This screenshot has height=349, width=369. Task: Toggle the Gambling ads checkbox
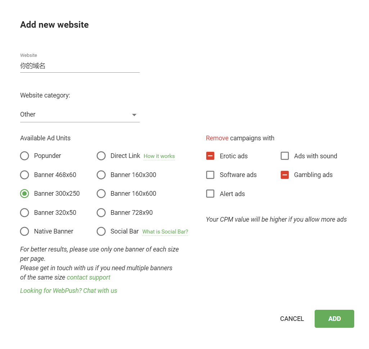[285, 175]
